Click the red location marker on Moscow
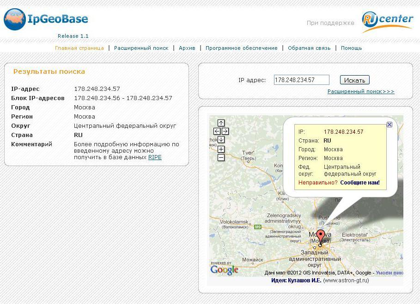Image resolution: width=420 pixels, height=304 pixels. pyautogui.click(x=321, y=238)
